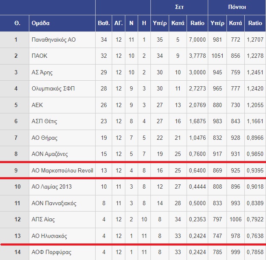Open the ΑΟΦ Πορφύρας team entry
The width and height of the screenshot is (266, 260).
pyautogui.click(x=51, y=252)
